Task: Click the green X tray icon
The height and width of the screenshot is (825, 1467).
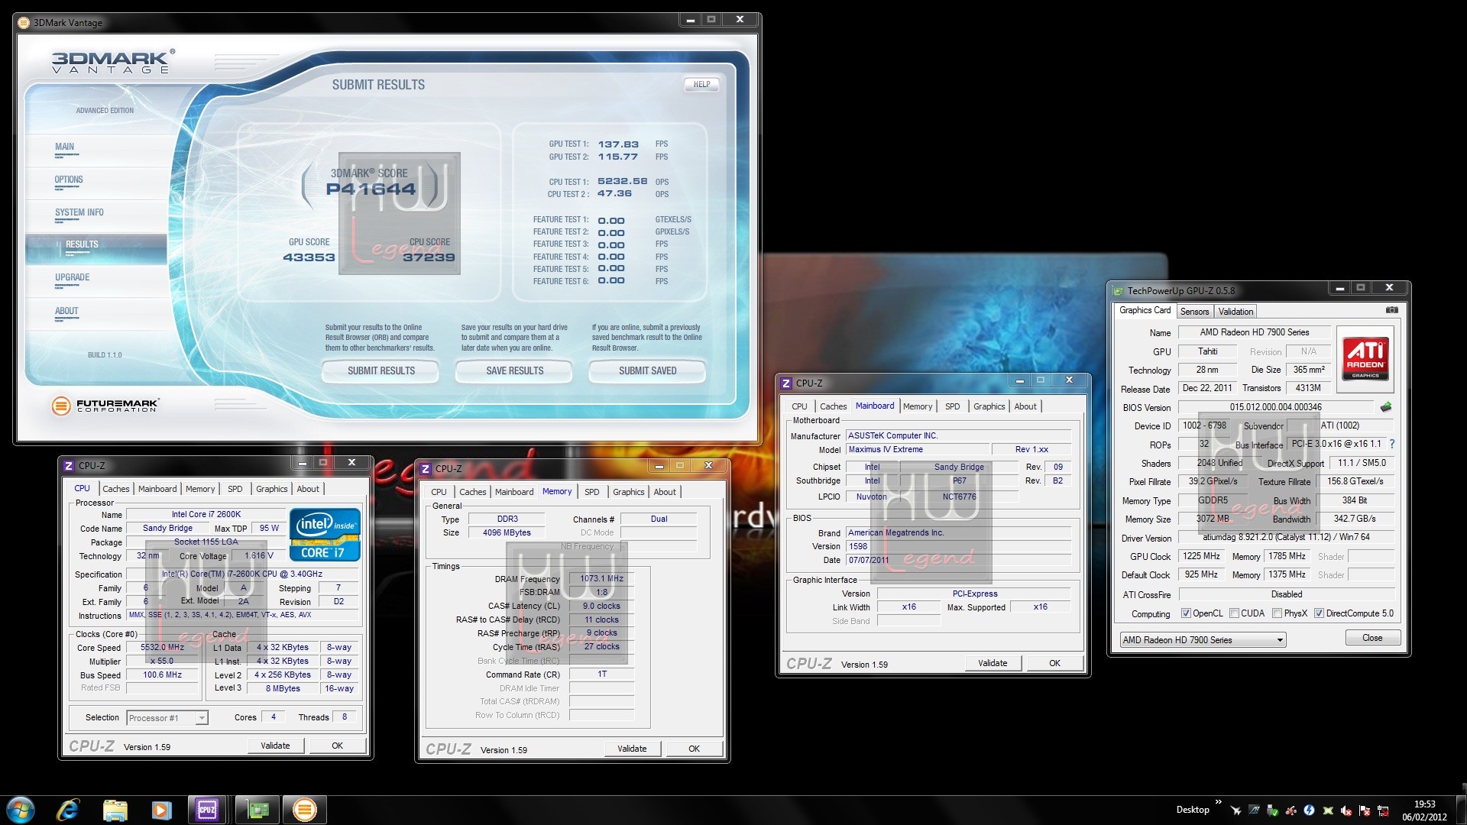Action: pos(1328,810)
